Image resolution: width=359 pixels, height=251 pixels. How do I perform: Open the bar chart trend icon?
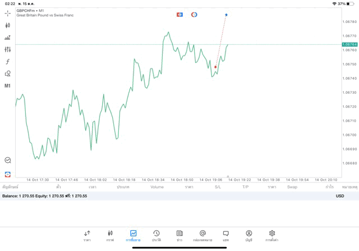pos(7,38)
